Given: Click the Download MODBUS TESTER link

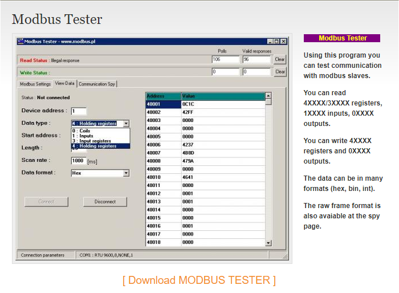Looking at the screenshot, I should click(199, 280).
